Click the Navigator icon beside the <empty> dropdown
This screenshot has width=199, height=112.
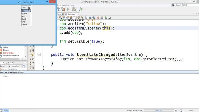click(24, 66)
